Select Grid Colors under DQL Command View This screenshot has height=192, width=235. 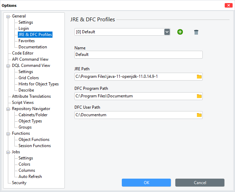pos(28,78)
